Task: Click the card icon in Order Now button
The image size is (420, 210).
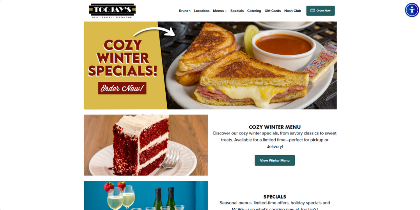Action: coord(313,10)
